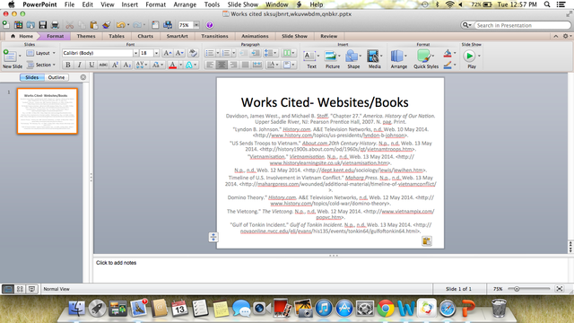The width and height of the screenshot is (574, 323).
Task: Switch to the Outline pane tab
Action: 57,77
